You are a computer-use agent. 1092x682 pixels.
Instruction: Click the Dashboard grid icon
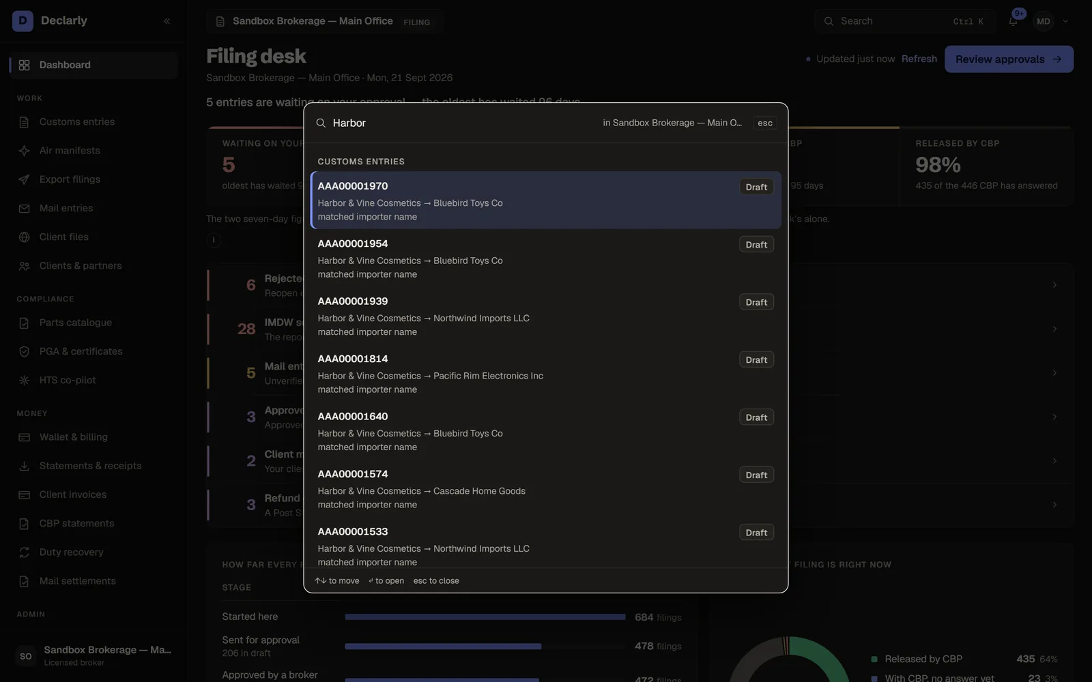coord(24,65)
